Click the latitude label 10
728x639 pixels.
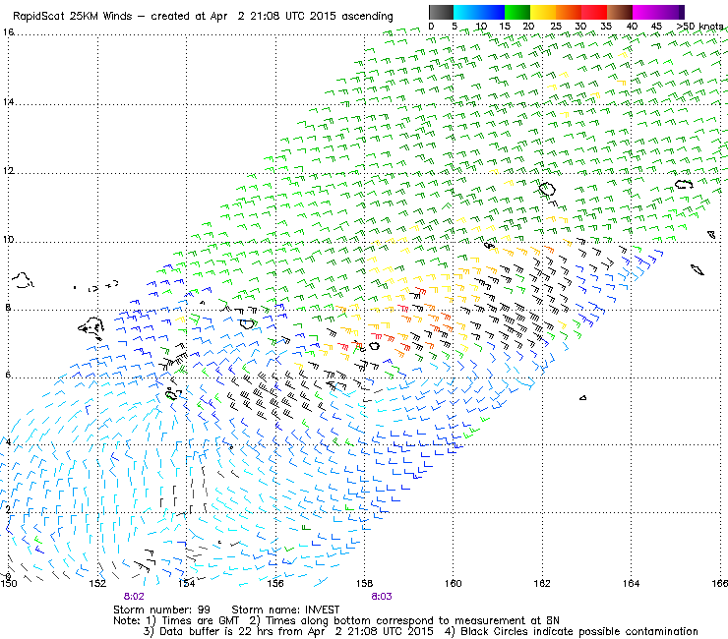(x=8, y=240)
